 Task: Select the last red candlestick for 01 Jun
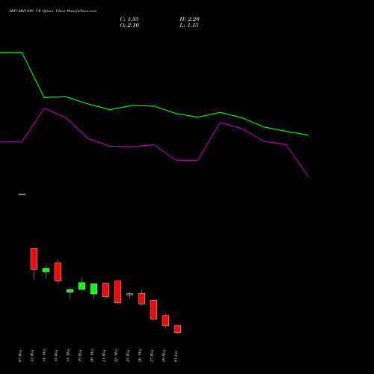tap(177, 329)
